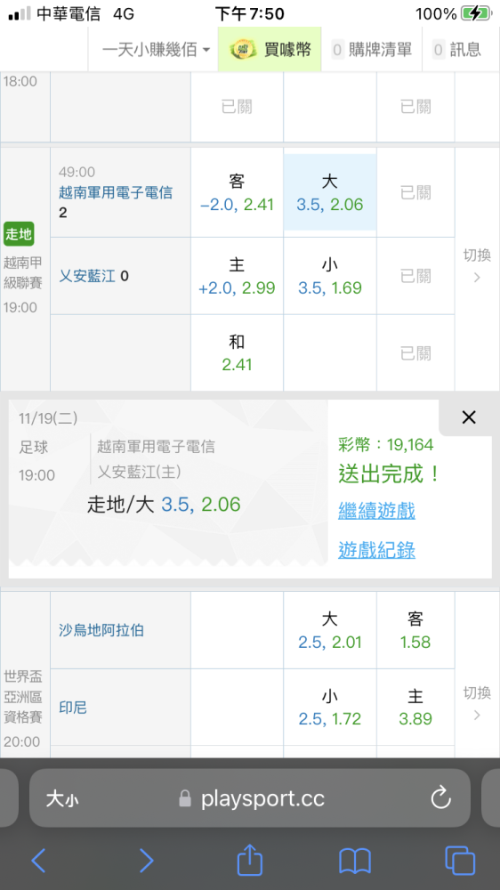Screen dimensions: 500x890
Task: Open the 購牌清單 tab
Action: click(372, 50)
